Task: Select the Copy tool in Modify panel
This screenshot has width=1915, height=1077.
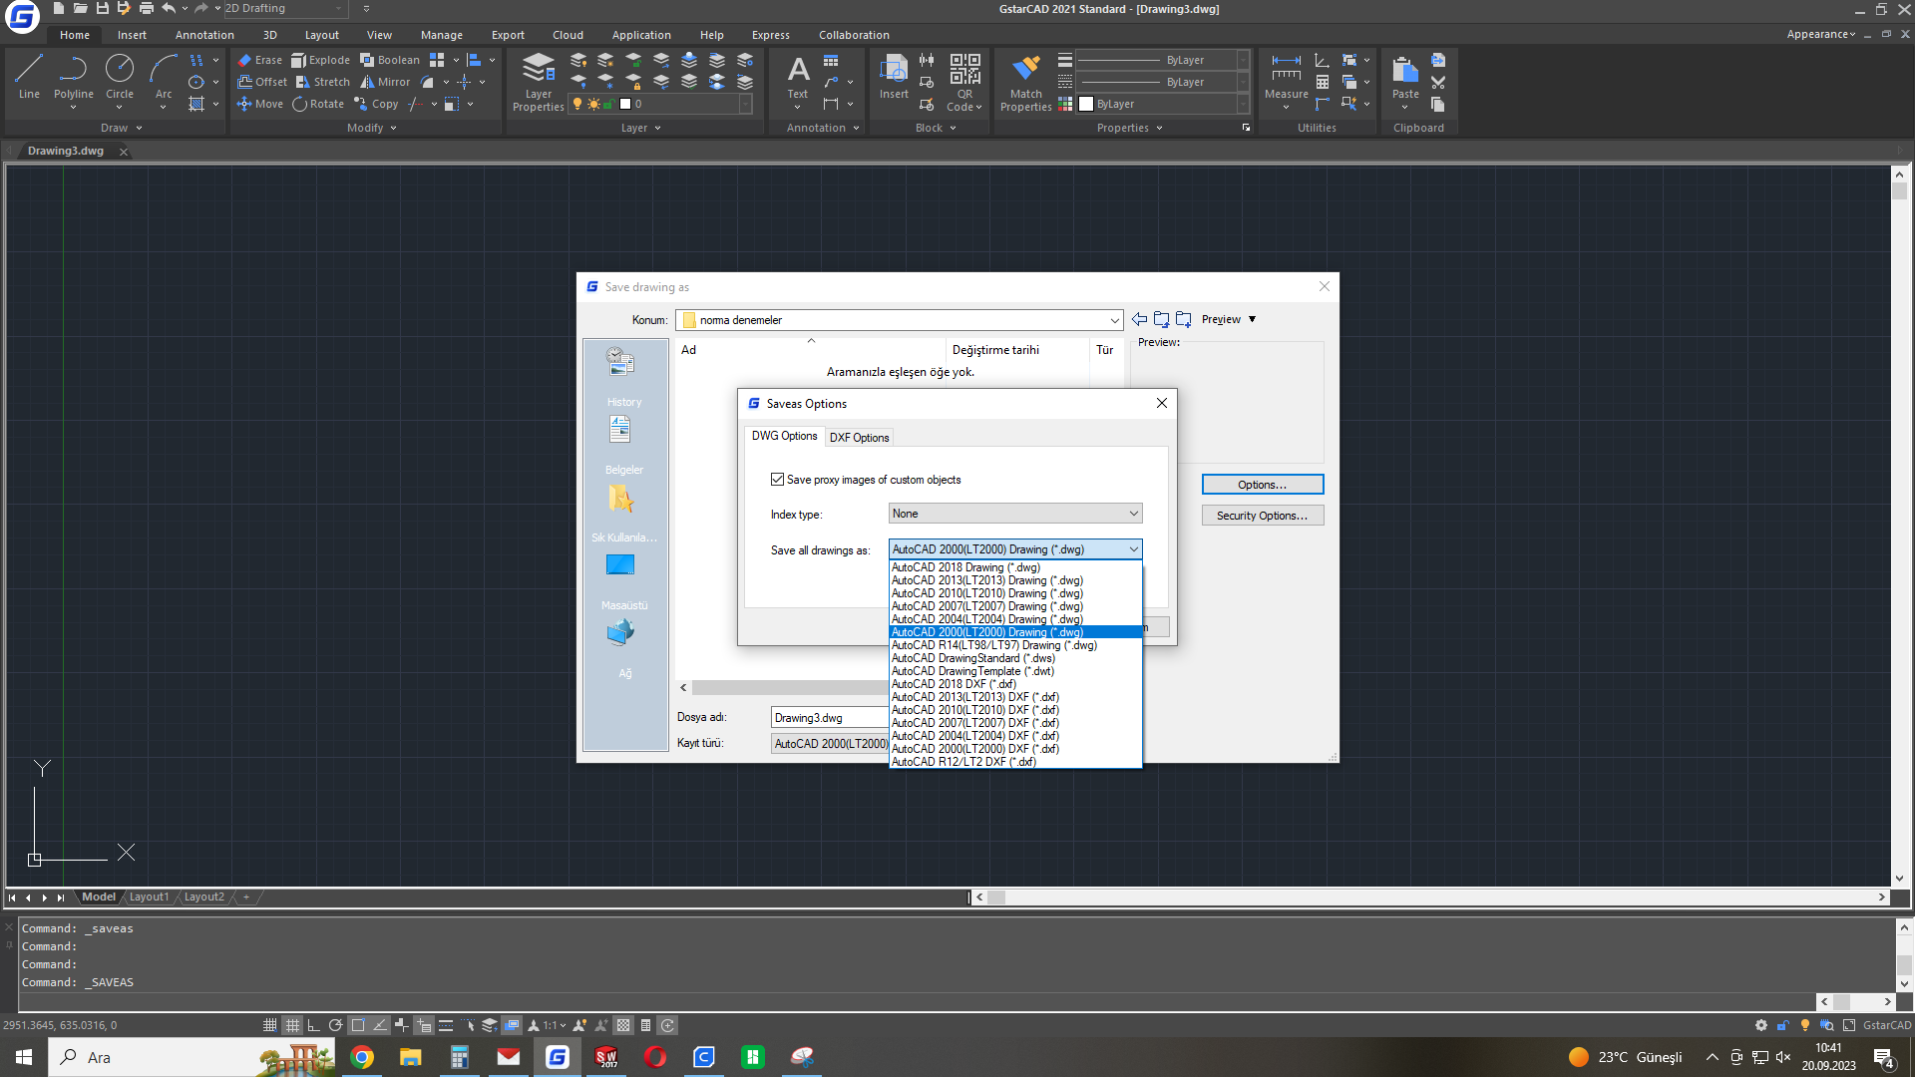Action: 376,104
